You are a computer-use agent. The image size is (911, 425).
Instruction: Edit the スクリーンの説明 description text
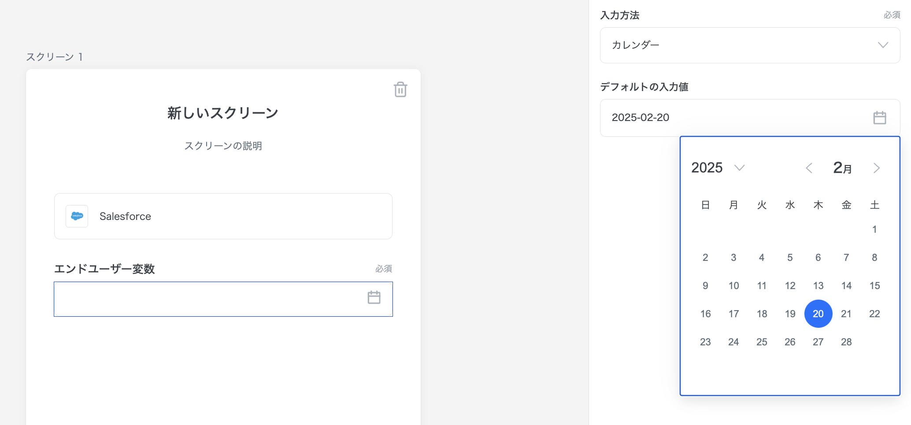tap(223, 146)
